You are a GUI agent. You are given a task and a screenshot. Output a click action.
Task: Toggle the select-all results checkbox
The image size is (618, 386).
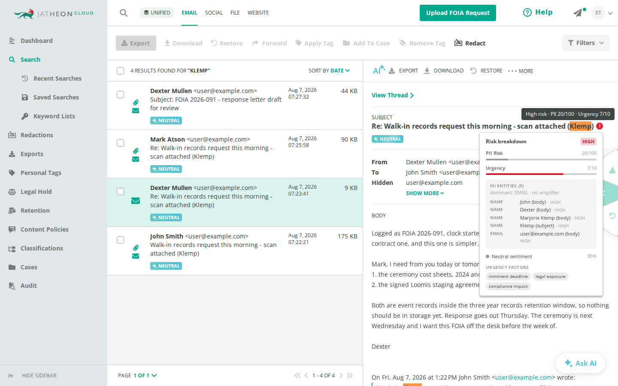pos(121,71)
